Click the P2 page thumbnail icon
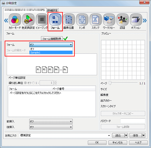This screenshot has width=151, height=148. [x=44, y=70]
